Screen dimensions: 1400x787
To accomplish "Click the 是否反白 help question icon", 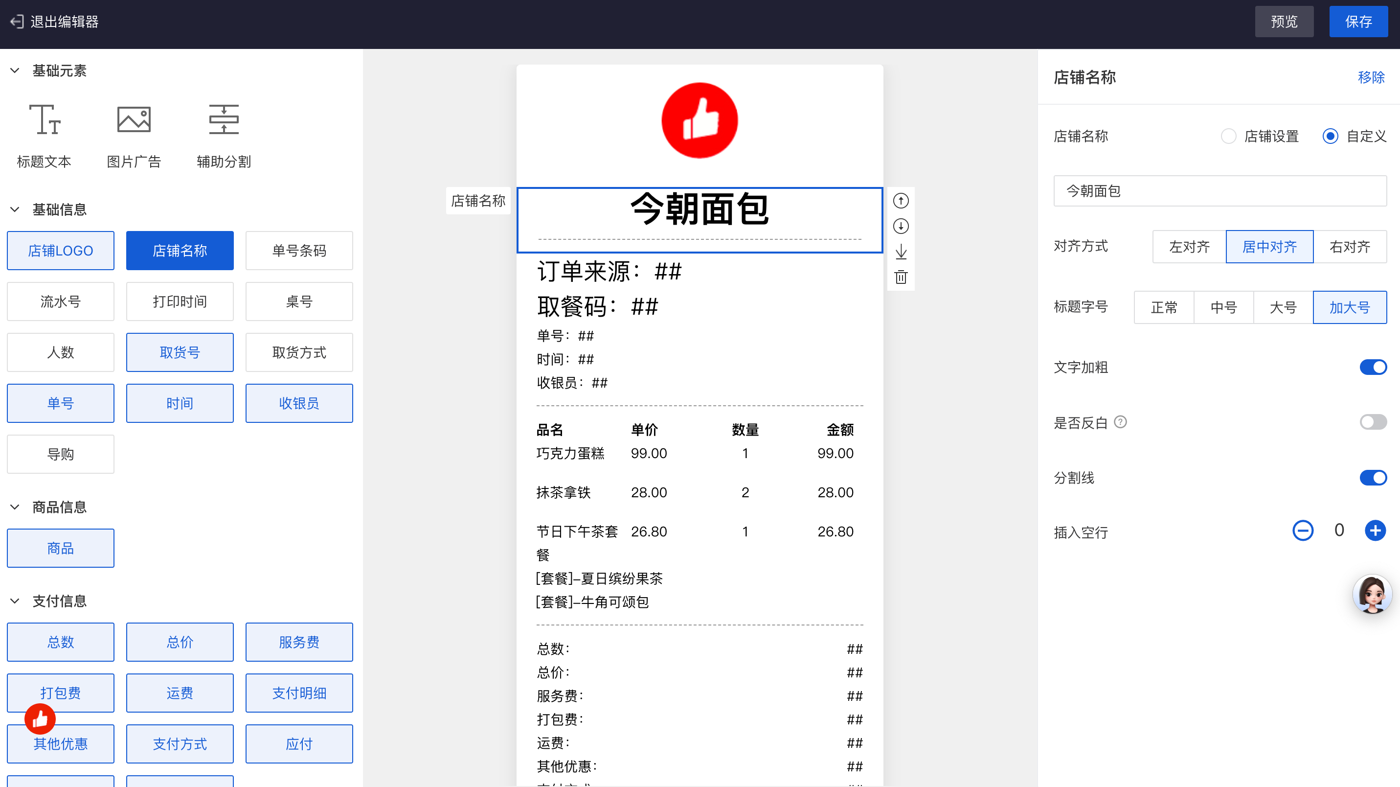I will point(1120,422).
